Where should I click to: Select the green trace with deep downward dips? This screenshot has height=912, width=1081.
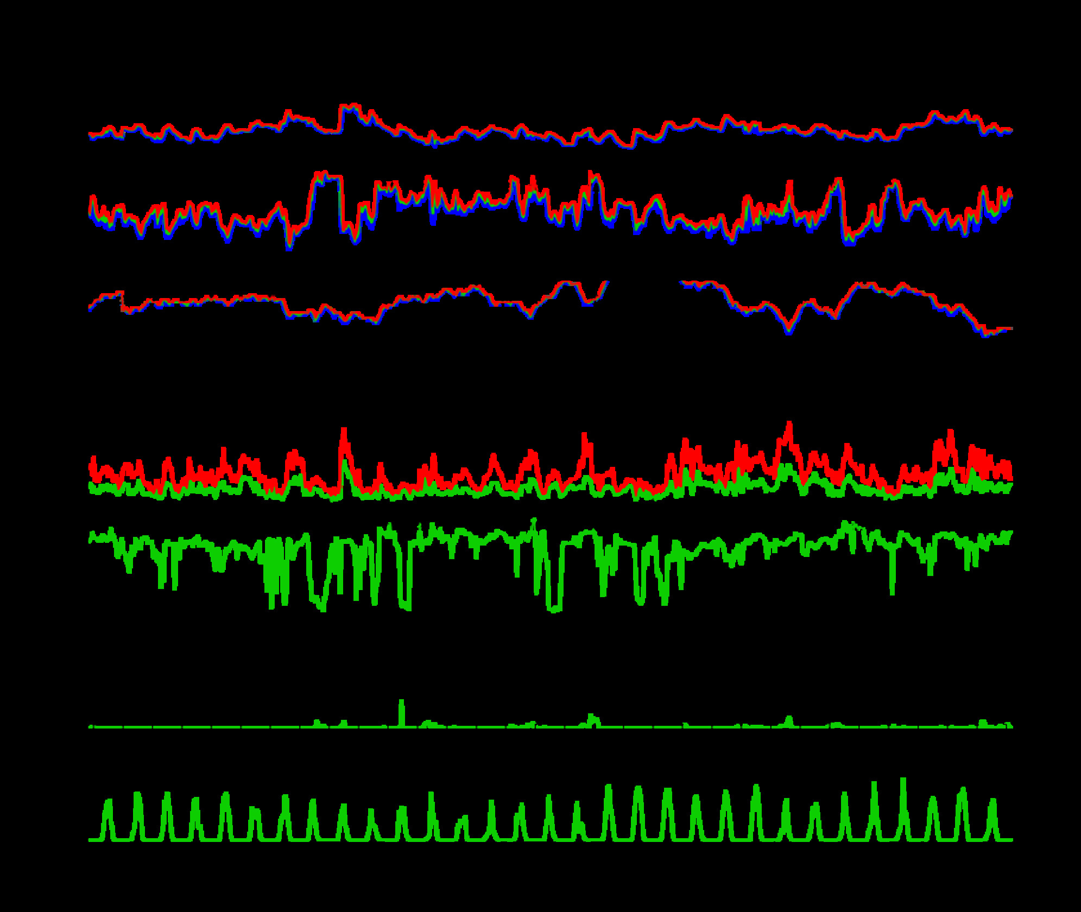click(550, 565)
